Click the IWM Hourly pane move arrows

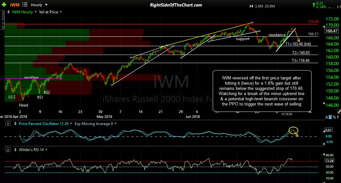tap(8, 12)
